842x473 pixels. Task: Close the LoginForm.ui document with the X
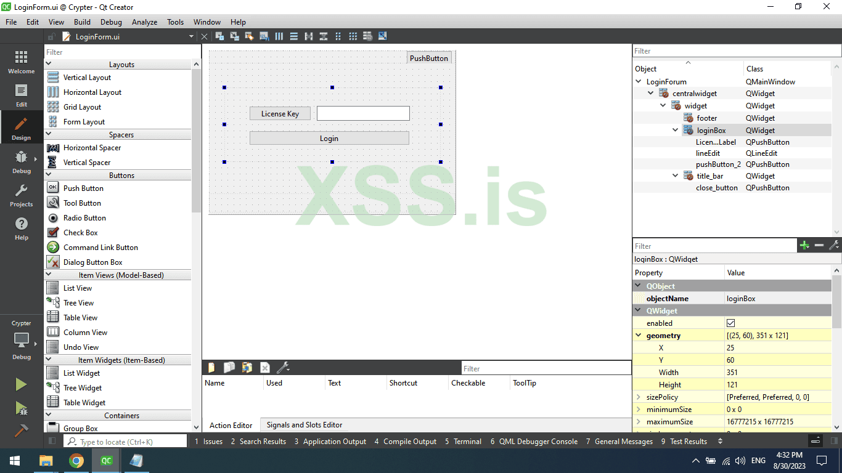click(205, 37)
